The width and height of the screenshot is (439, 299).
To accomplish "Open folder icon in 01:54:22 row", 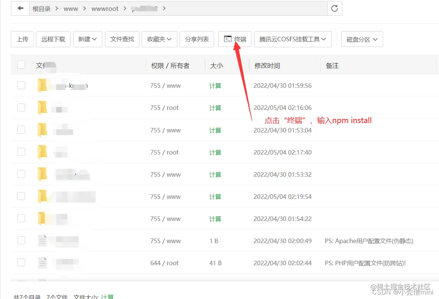I will 42,218.
